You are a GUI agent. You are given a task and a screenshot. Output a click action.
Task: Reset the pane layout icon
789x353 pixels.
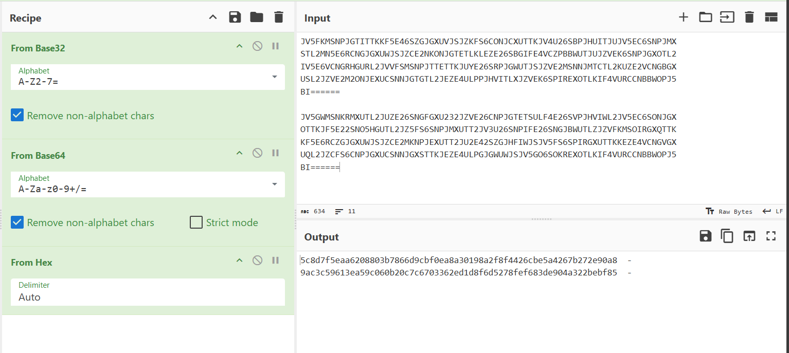click(771, 17)
